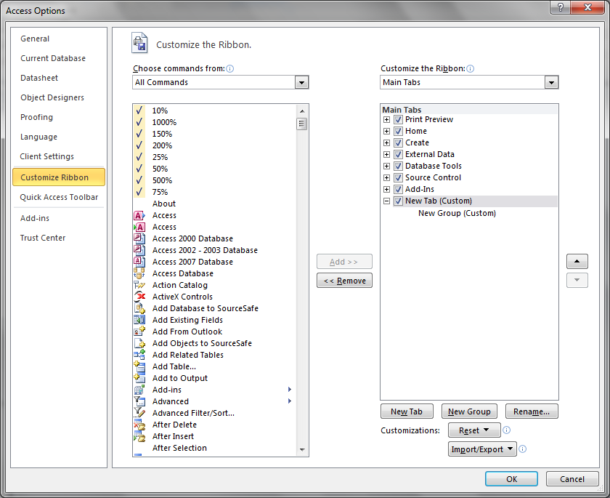
Task: Disable the Database Tools tab checkbox
Action: 398,166
